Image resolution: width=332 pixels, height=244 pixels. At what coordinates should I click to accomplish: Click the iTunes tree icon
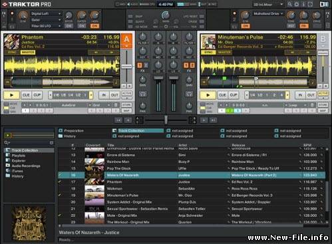click(x=8, y=171)
